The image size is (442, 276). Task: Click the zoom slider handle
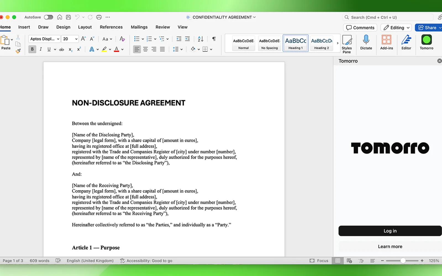click(403, 261)
